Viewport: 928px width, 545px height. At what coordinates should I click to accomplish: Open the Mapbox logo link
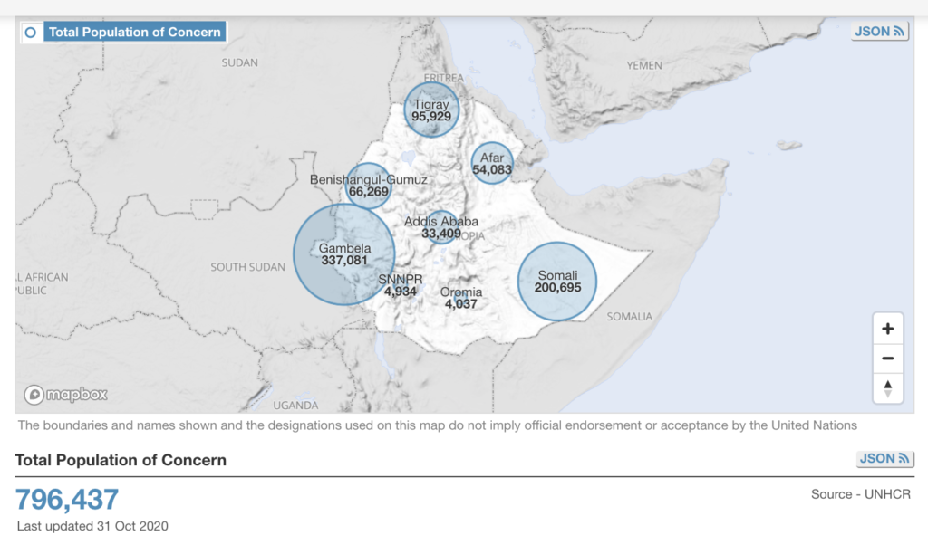tap(66, 395)
